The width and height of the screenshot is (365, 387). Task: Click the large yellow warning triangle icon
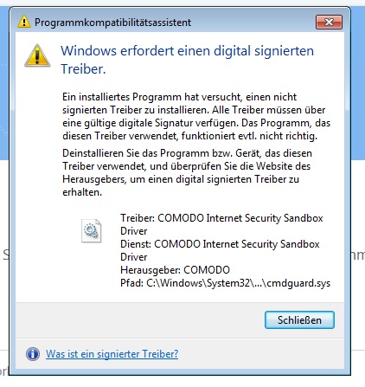pos(37,55)
